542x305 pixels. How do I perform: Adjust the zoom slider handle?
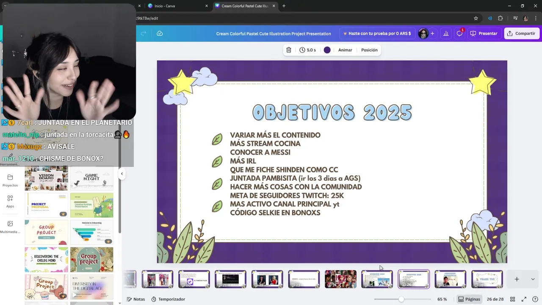[x=401, y=299]
